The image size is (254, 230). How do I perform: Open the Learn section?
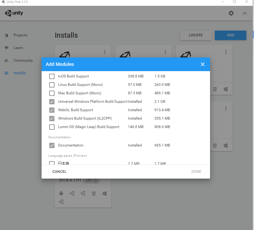tap(18, 48)
